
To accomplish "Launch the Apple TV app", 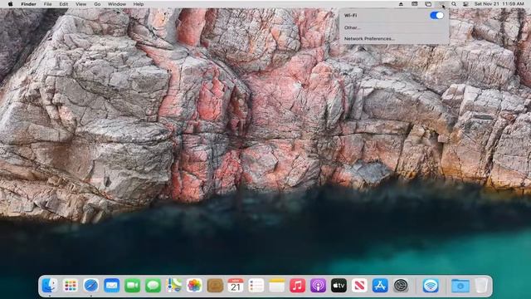I will (339, 286).
